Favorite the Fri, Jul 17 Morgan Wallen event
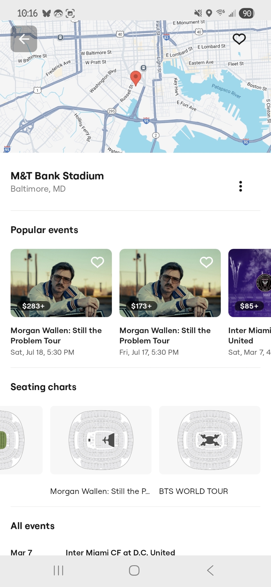This screenshot has height=587, width=271. pyautogui.click(x=206, y=262)
